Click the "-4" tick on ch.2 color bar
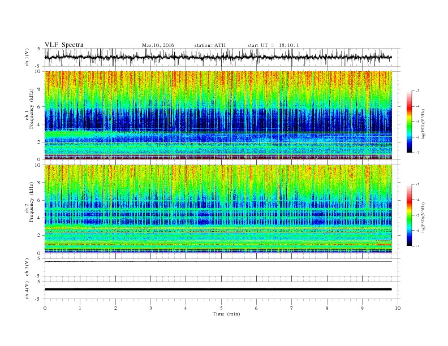448x346 pixels. 417,200
